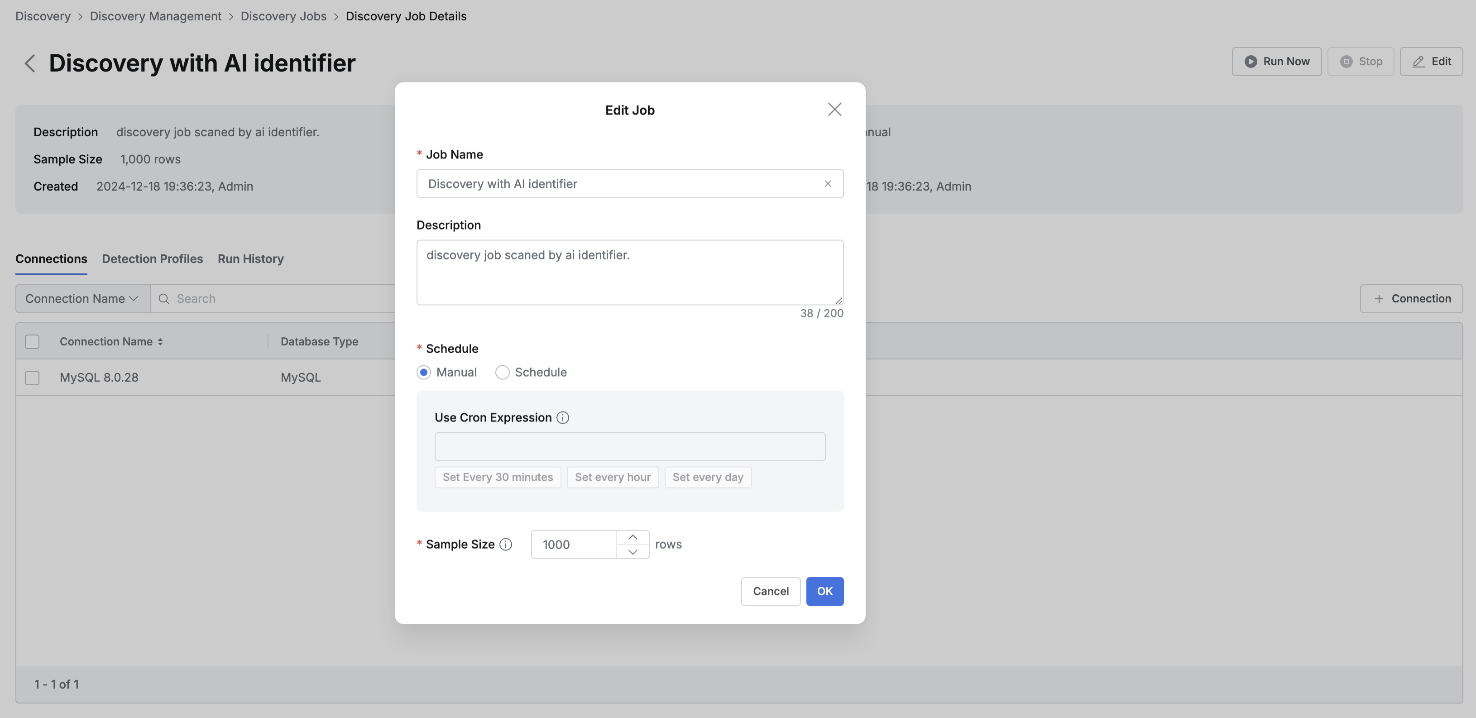Viewport: 1476px width, 718px height.
Task: Click the Discovery Jobs breadcrumb link
Action: [283, 16]
